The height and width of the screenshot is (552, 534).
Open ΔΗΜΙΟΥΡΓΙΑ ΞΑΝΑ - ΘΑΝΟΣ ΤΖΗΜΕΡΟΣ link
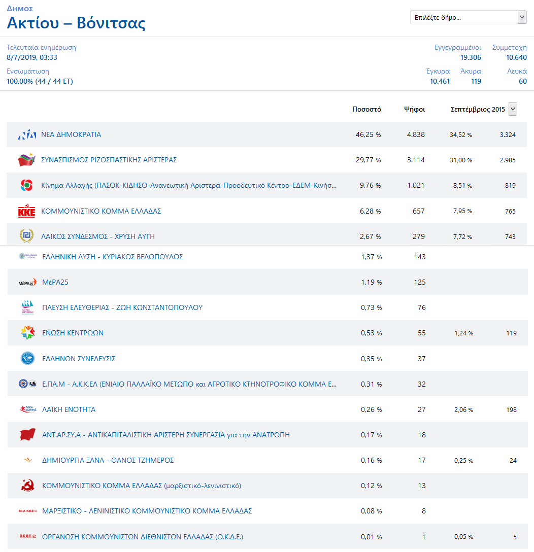coord(108,460)
